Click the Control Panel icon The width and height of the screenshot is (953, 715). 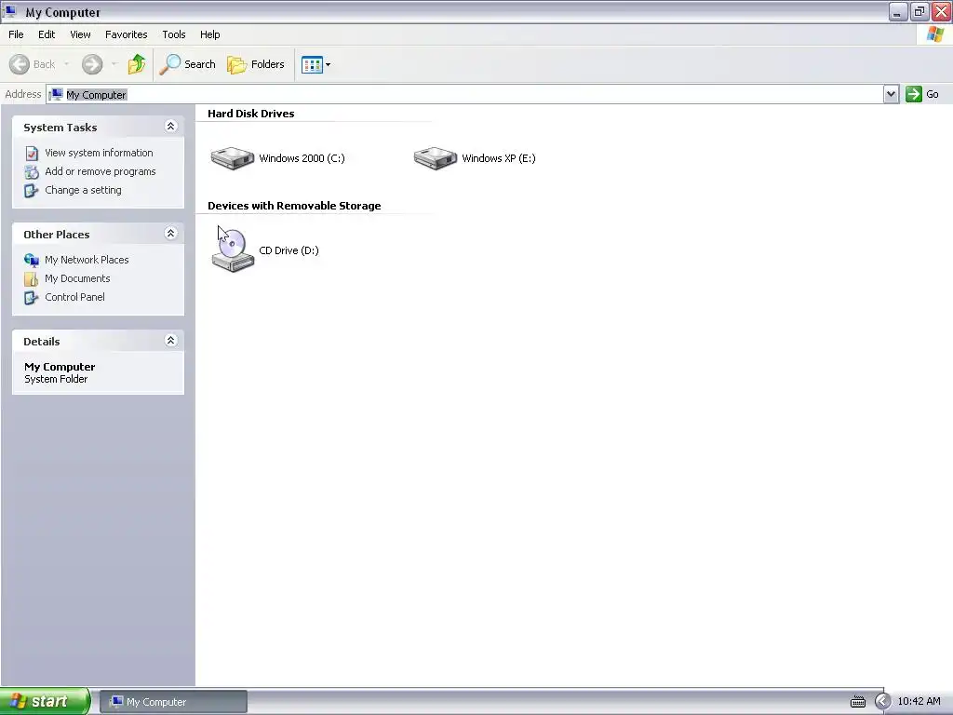pos(31,298)
